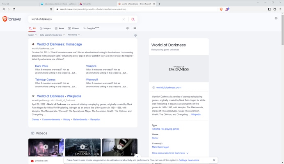Viewport: 284px width, 164px height.
Task: Switch to the Uptodown browser tab
Action: [x=59, y=4]
